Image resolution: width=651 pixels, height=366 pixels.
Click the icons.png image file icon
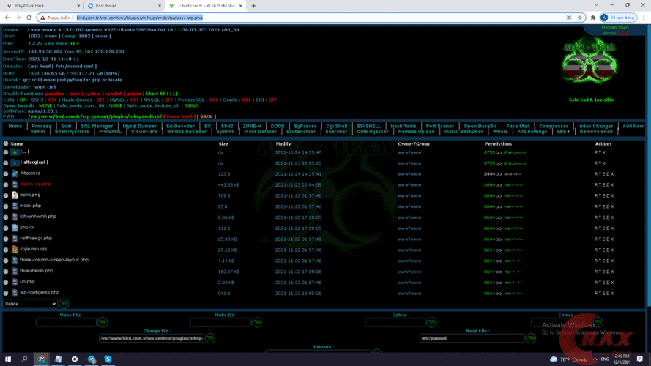pyautogui.click(x=15, y=195)
